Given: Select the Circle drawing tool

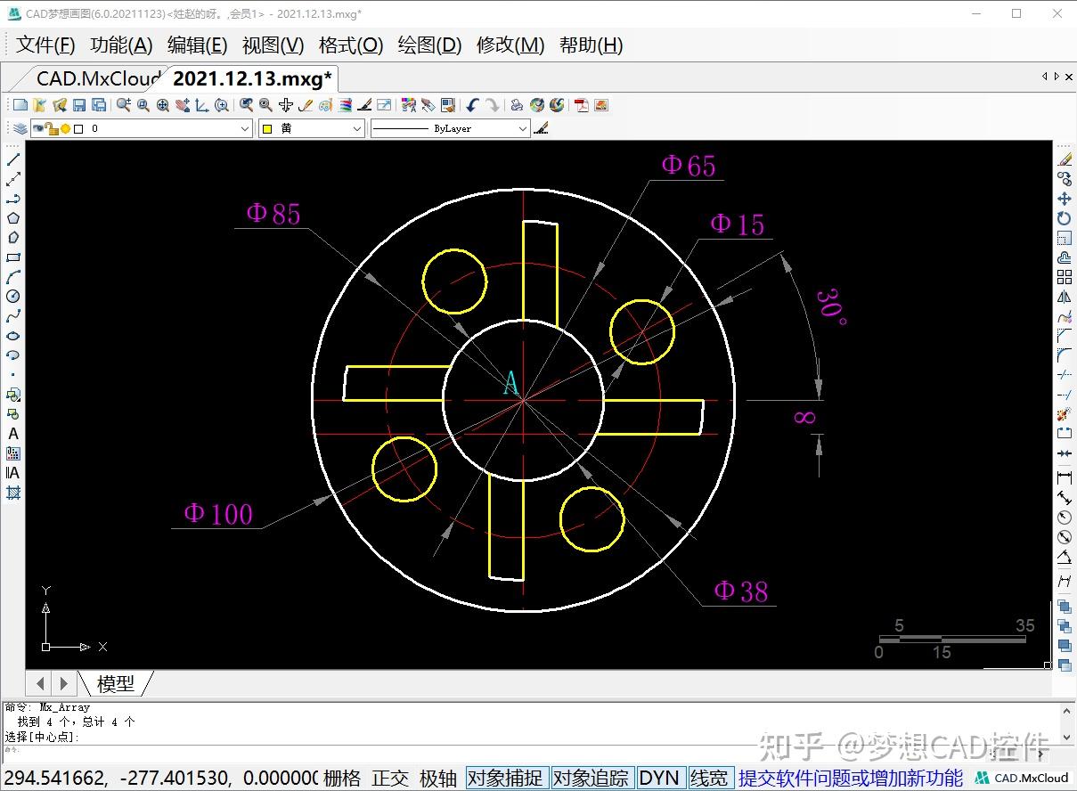Looking at the screenshot, I should [x=13, y=297].
